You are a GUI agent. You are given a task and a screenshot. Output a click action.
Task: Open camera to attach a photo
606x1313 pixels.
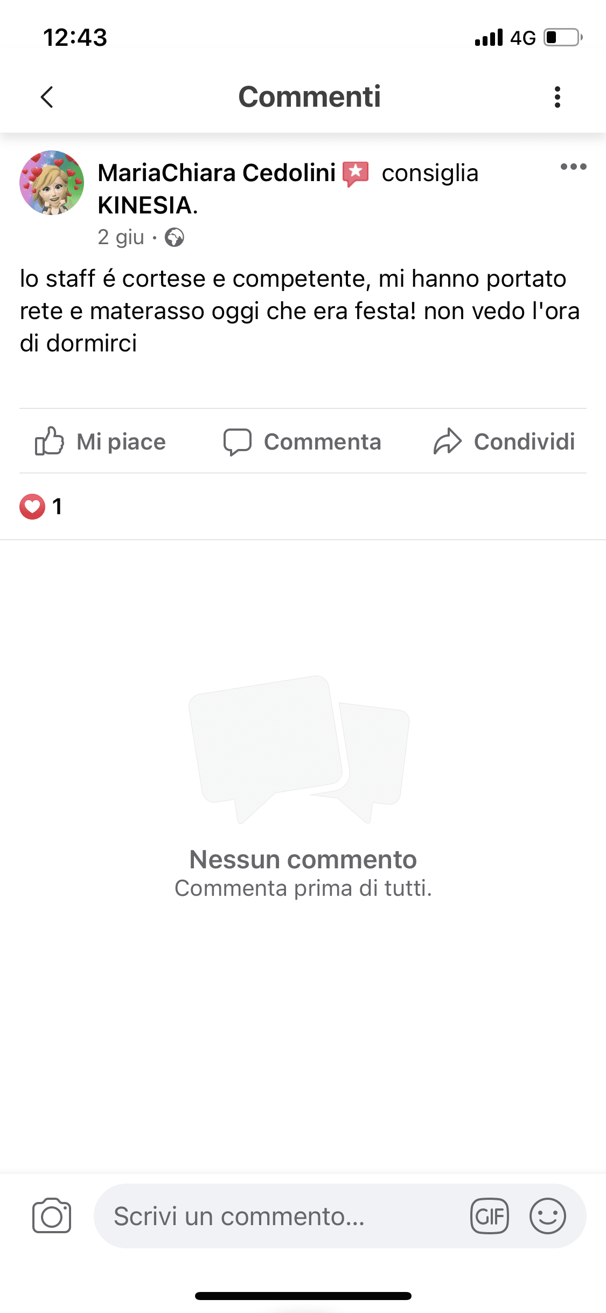(52, 1216)
